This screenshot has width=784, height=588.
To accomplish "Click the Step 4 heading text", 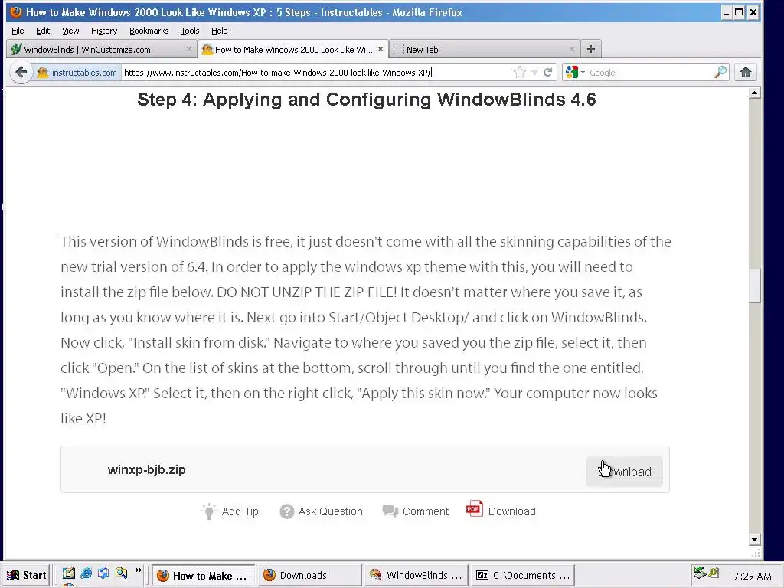I will tap(367, 99).
